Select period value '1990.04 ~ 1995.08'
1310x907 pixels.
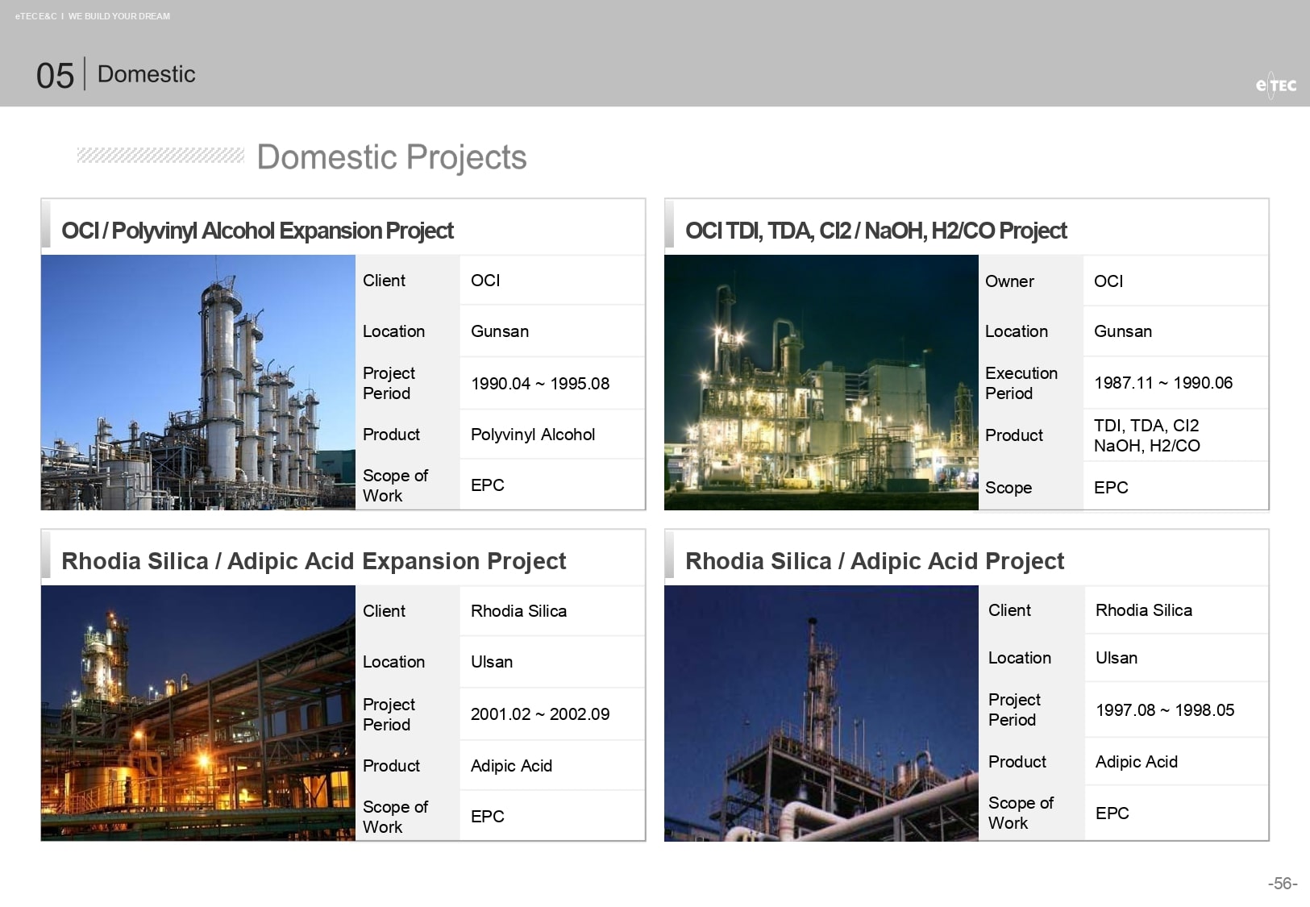point(540,384)
